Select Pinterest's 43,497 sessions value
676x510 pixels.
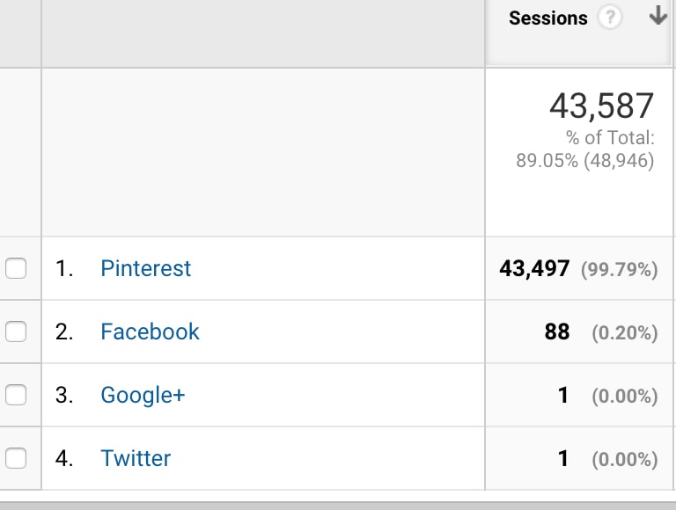point(534,269)
